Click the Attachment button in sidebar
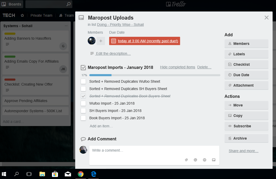The width and height of the screenshot is (276, 179). tap(246, 85)
